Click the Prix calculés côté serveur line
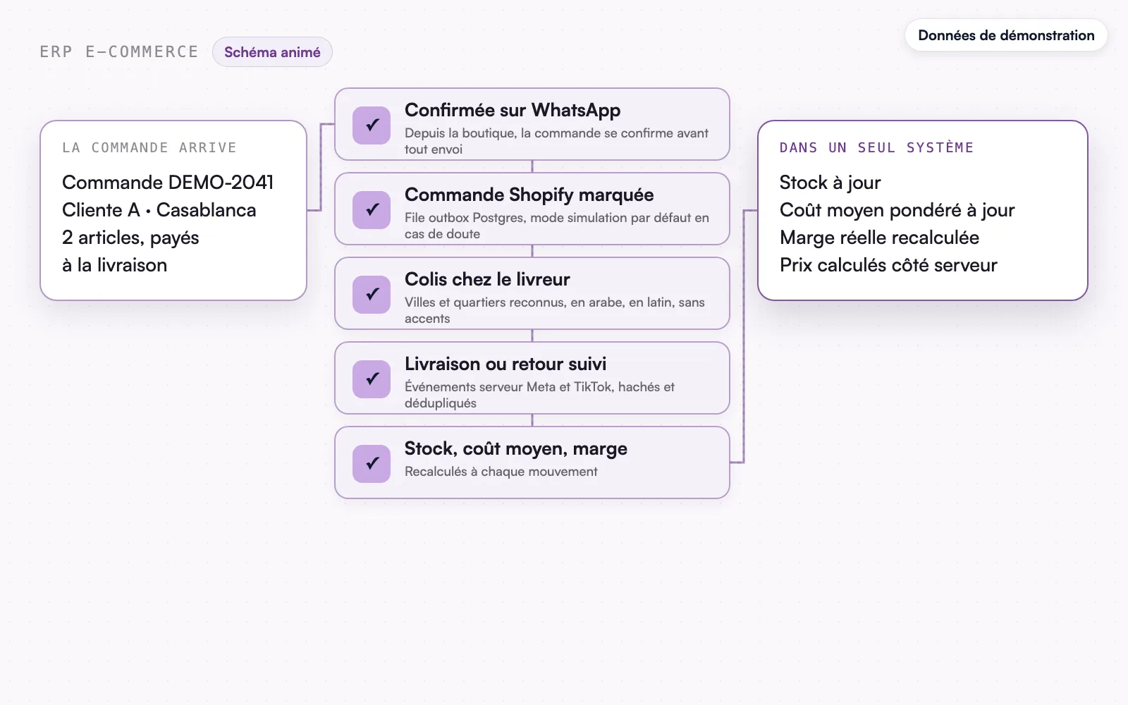 888,265
